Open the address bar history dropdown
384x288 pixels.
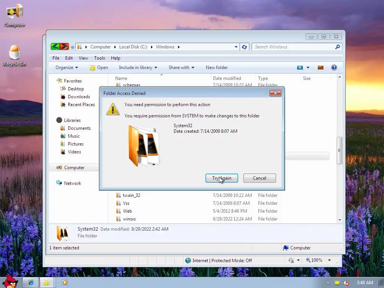(236, 47)
